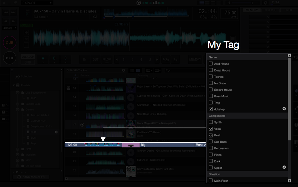
Task: Switch to plain list view icon
Action: 132,70
